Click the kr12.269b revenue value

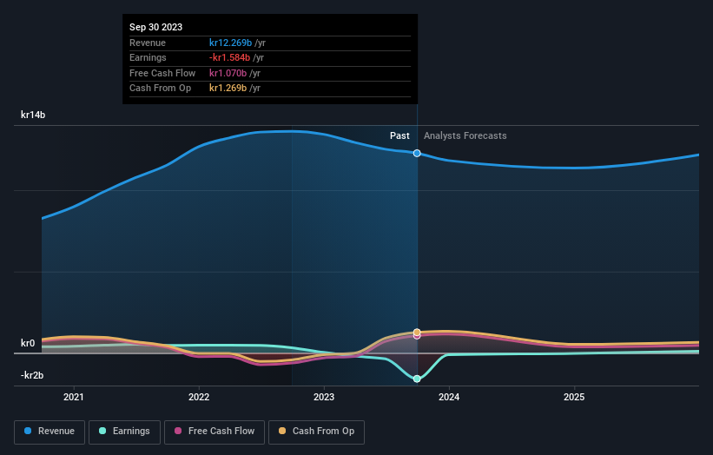(x=230, y=43)
